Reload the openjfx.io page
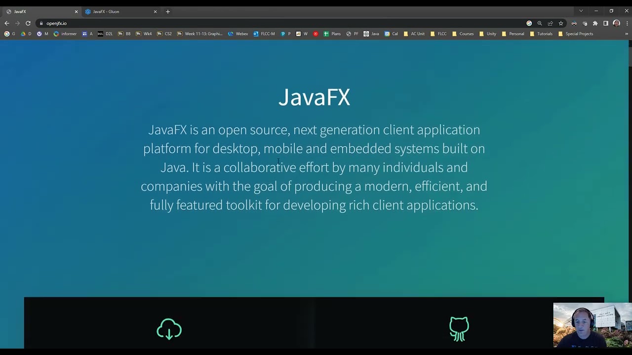This screenshot has height=355, width=632. [28, 23]
